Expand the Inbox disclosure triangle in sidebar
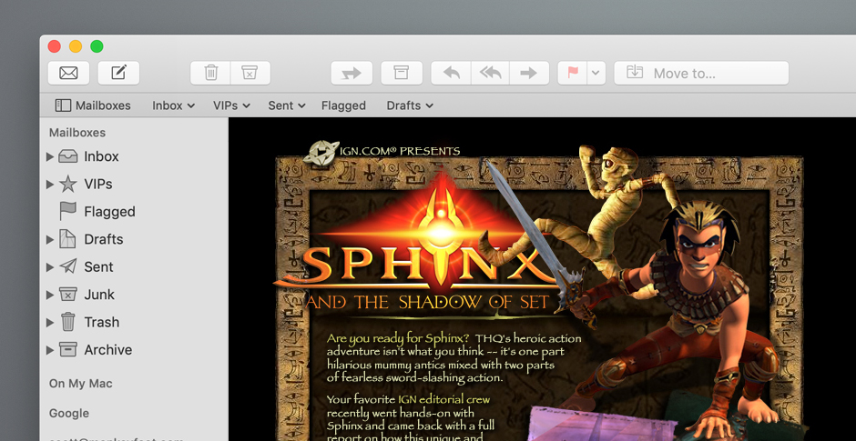 [x=50, y=156]
